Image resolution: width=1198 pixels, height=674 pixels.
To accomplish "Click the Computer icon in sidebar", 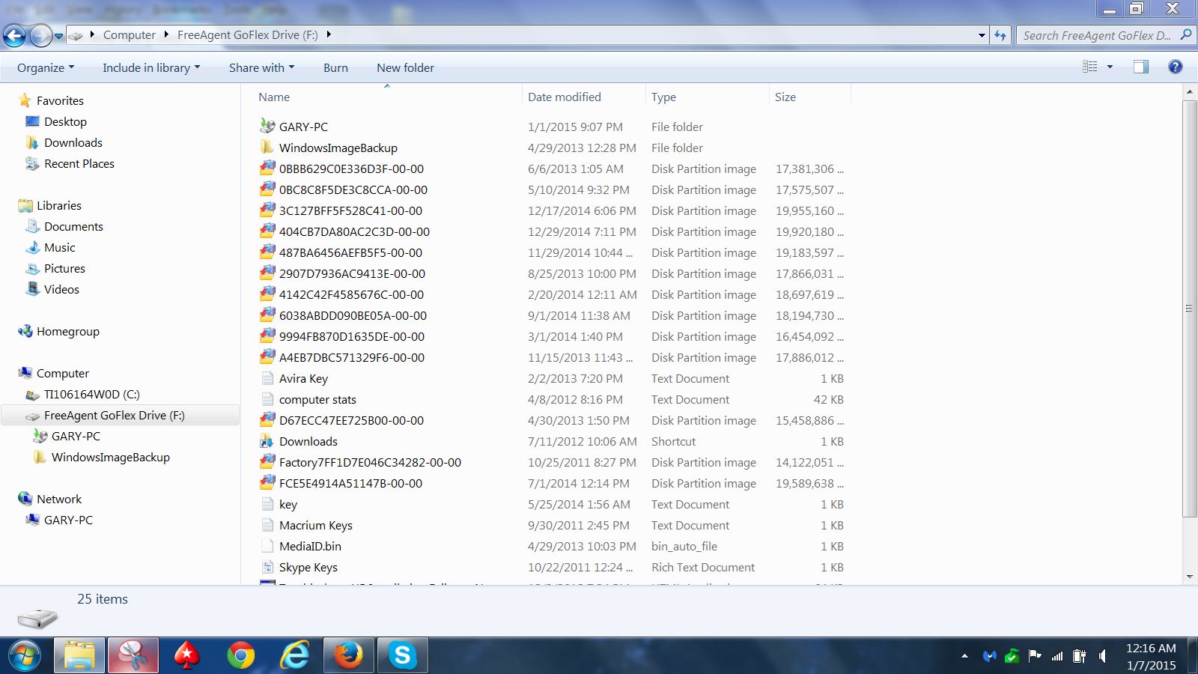I will pos(25,373).
